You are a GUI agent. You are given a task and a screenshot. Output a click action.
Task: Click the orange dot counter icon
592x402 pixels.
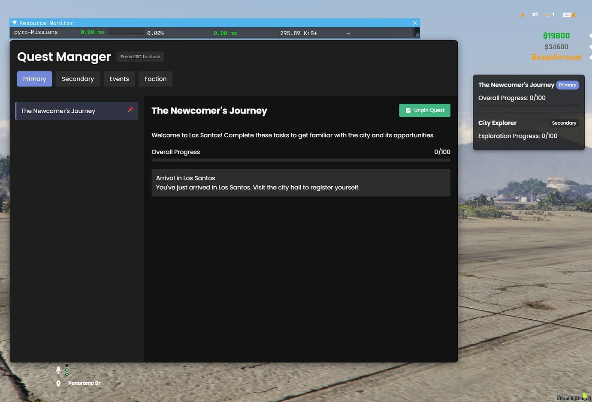click(547, 15)
